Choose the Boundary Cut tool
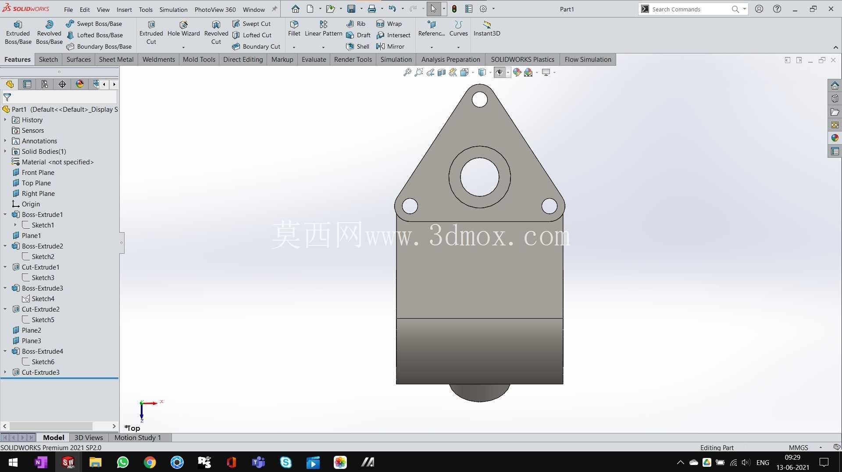The height and width of the screenshot is (472, 842). click(257, 46)
